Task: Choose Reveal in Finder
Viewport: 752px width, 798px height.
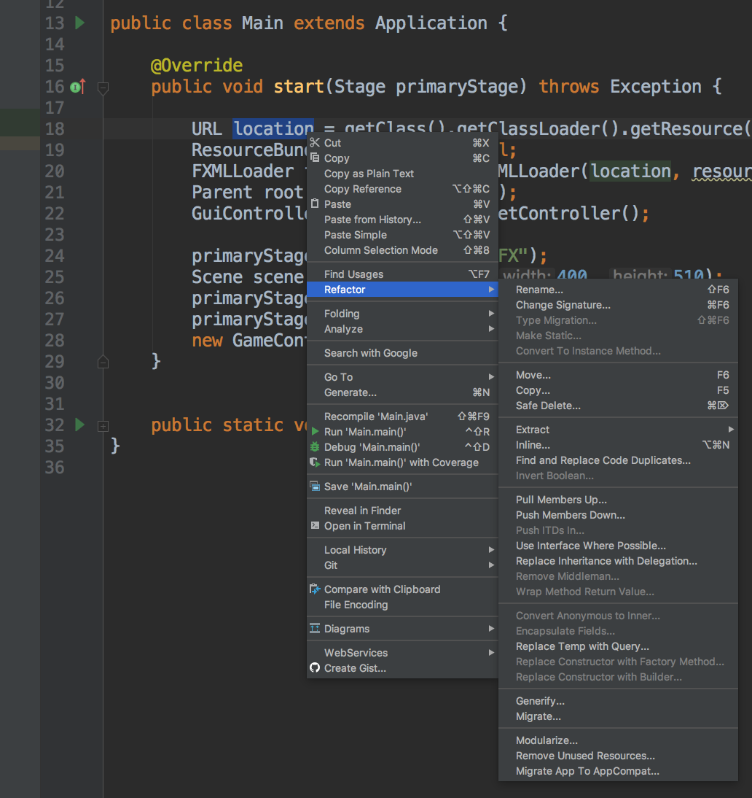Action: point(402,510)
